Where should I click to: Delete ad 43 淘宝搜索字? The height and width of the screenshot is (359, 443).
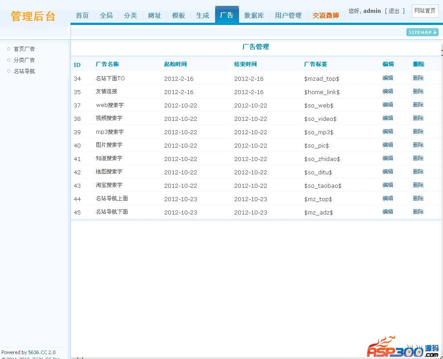point(418,185)
